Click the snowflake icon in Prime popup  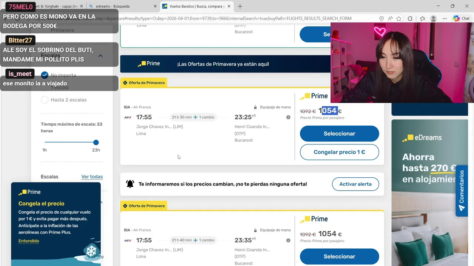pyautogui.click(x=91, y=252)
